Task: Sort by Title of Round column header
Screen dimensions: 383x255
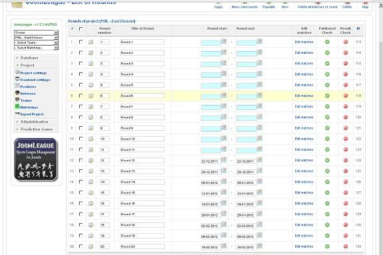Action: pyautogui.click(x=142, y=29)
